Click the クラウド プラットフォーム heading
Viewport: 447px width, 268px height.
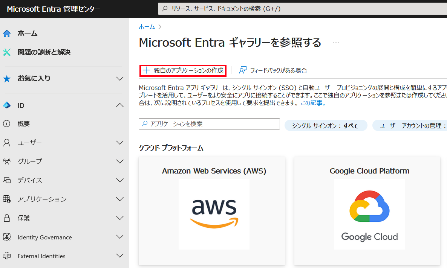171,148
